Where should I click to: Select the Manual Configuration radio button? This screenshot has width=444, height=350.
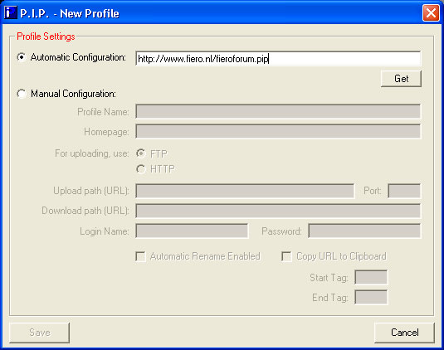[x=22, y=94]
